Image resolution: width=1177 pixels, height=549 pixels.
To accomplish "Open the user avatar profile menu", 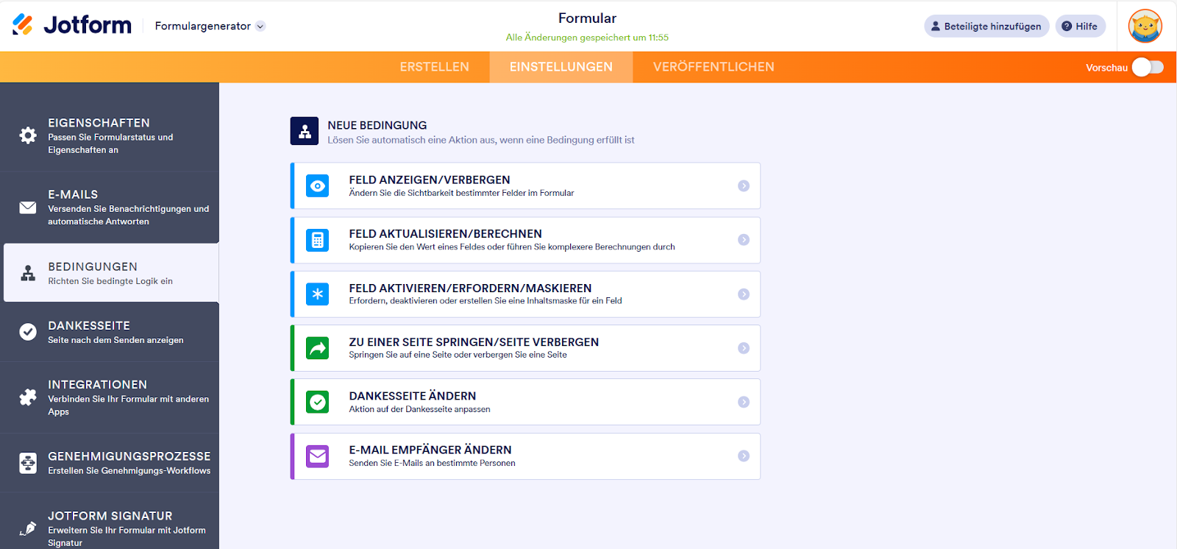I will [x=1145, y=26].
